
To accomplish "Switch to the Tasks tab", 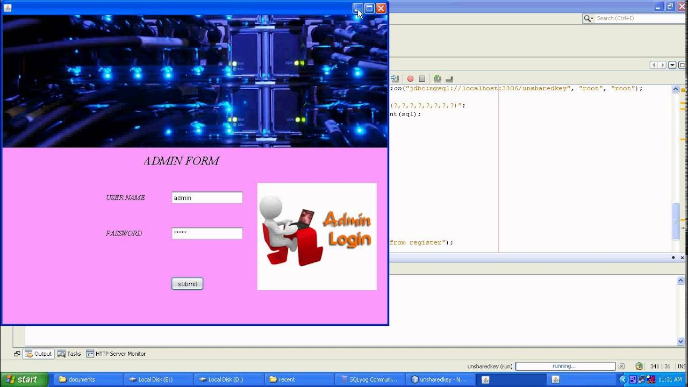I will click(69, 354).
